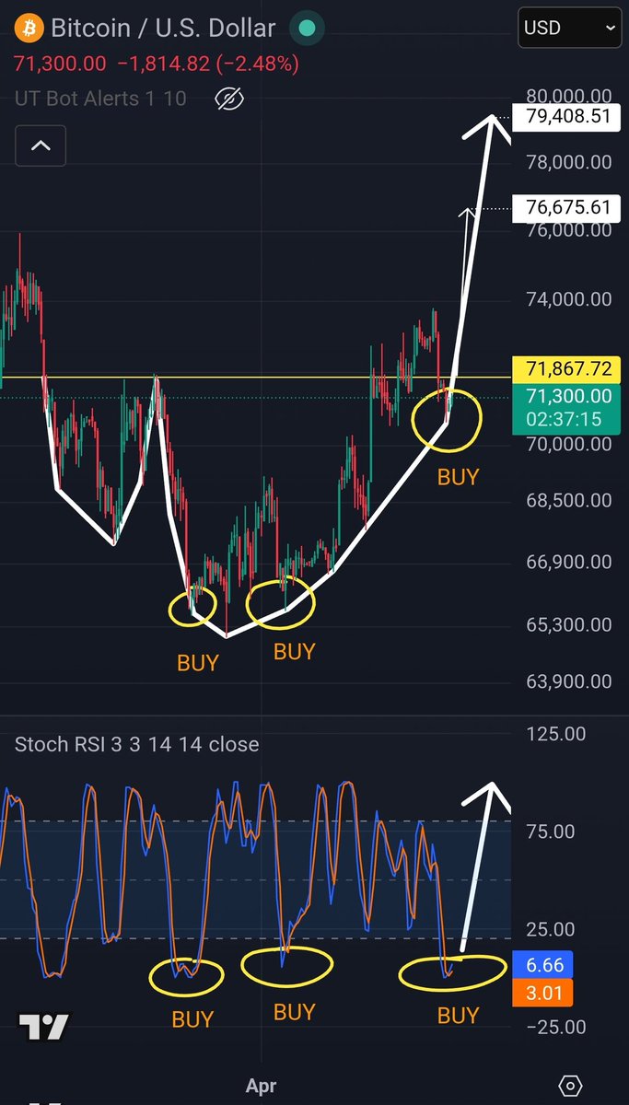Screen dimensions: 629x1105
Task: Click the 80,000.00 price scale label
Action: click(x=568, y=96)
